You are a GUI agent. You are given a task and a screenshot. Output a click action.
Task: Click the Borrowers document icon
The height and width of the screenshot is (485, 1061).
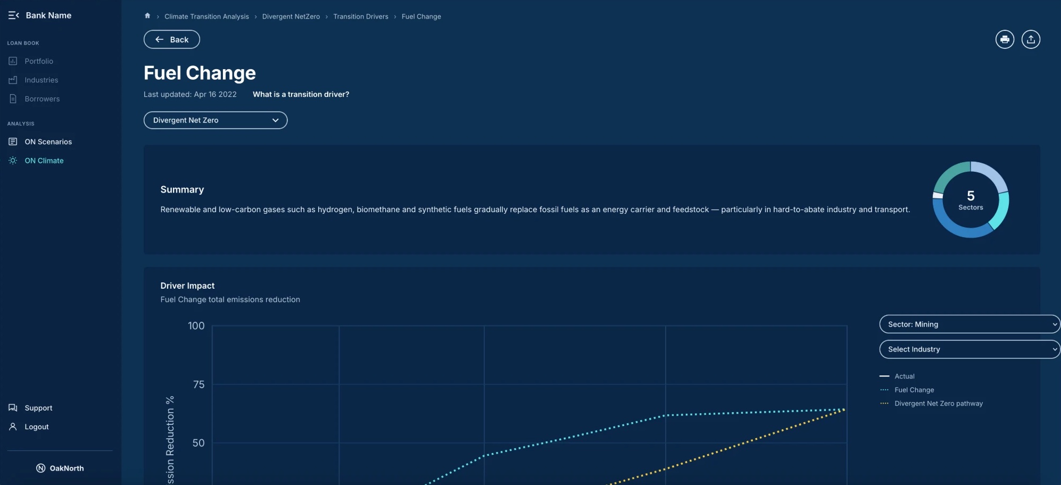pyautogui.click(x=13, y=99)
